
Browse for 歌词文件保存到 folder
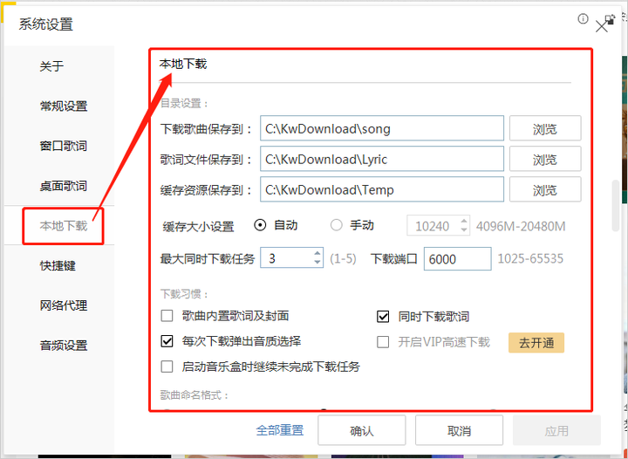(545, 159)
